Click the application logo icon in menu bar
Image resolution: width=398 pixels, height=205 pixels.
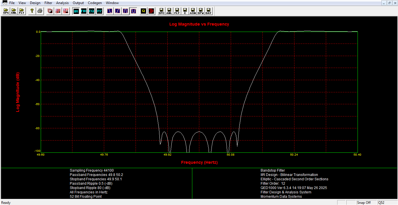[x=5, y=3]
